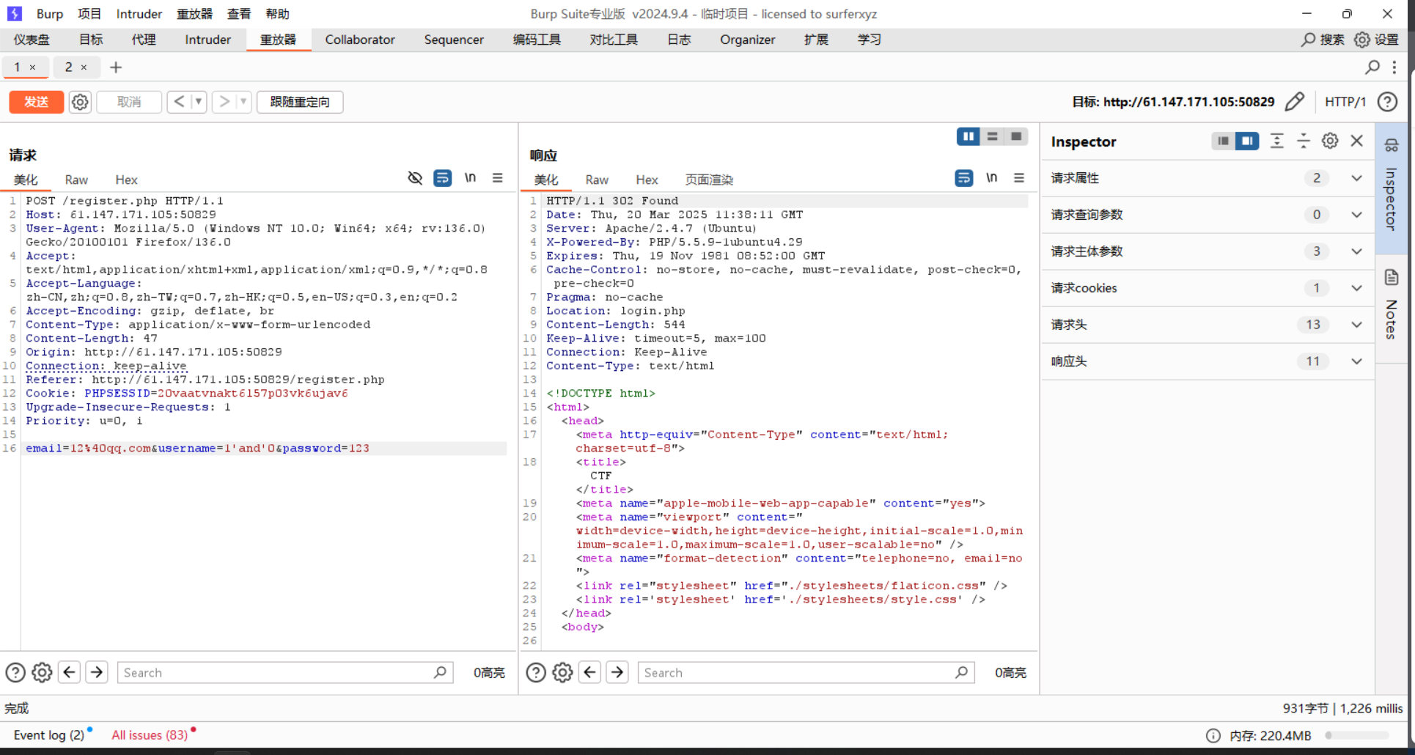This screenshot has height=755, width=1415.
Task: Toggle \n display in response pane
Action: click(992, 178)
